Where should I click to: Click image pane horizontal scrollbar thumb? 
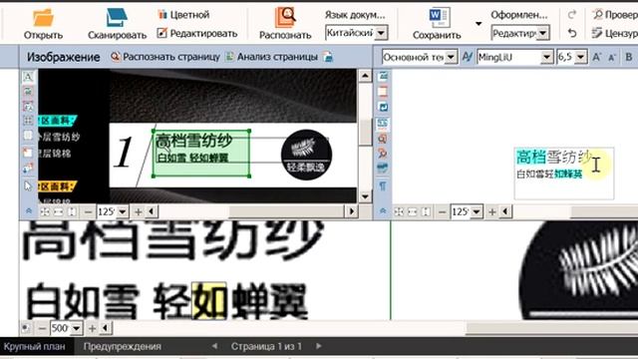286,211
